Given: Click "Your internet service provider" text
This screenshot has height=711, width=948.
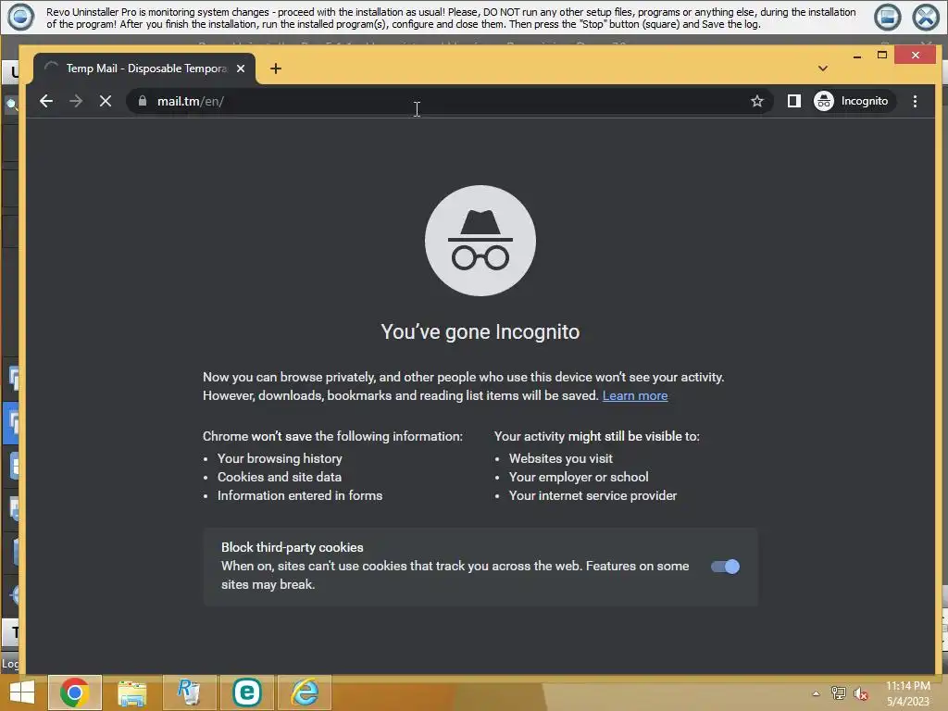Looking at the screenshot, I should (x=592, y=496).
